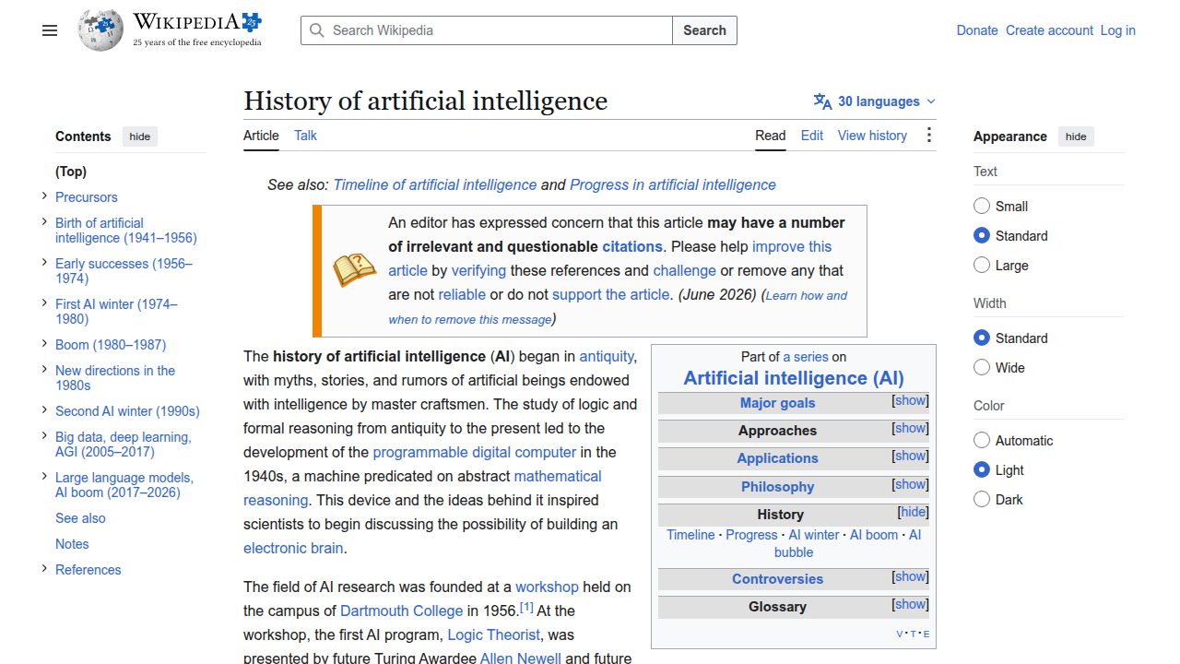This screenshot has width=1180, height=664.
Task: Expand First AI winter contents arrow
Action: [44, 302]
